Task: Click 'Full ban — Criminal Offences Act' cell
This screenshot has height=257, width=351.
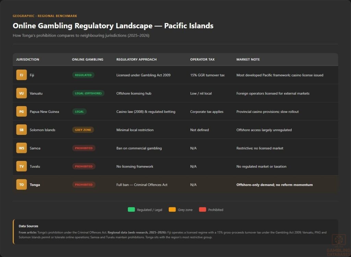Action: coord(142,184)
